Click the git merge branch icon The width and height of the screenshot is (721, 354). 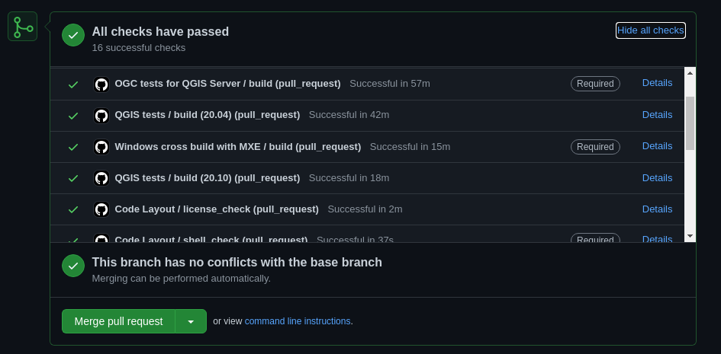23,27
